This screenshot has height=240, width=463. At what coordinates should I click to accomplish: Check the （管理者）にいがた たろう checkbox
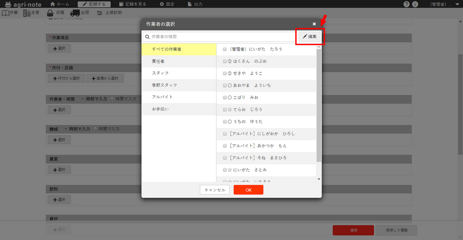click(x=225, y=49)
